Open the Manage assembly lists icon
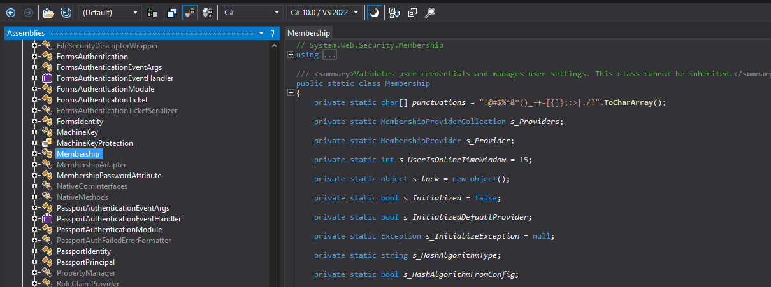The height and width of the screenshot is (287, 771). tap(152, 12)
